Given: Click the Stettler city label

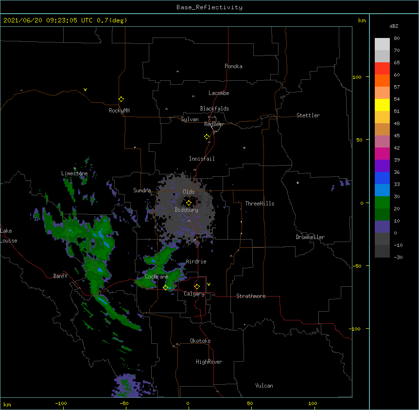Looking at the screenshot, I should point(308,115).
